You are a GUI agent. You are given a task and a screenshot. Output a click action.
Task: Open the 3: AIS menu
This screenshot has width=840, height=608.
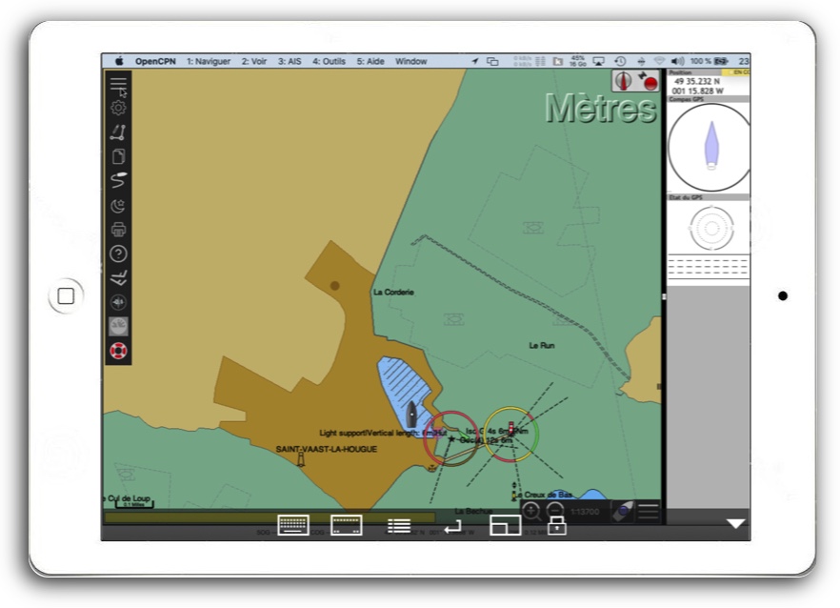point(290,61)
